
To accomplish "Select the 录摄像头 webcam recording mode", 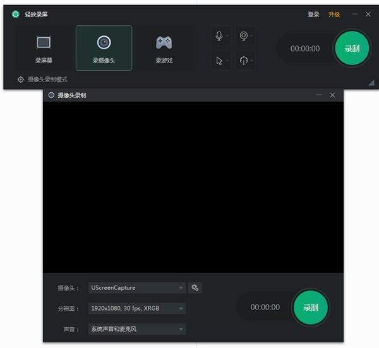I will coord(104,48).
